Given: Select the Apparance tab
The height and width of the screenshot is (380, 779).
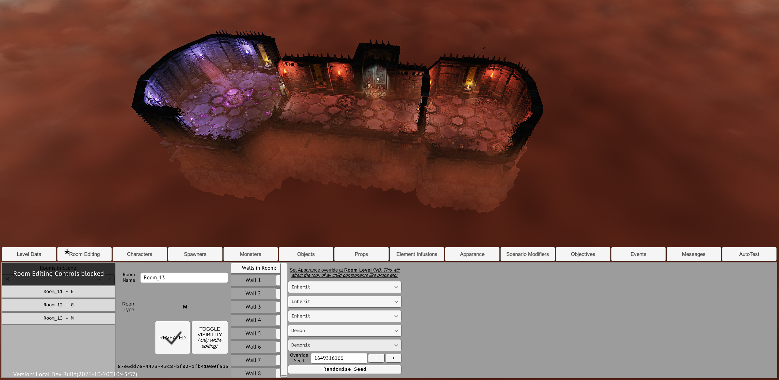Looking at the screenshot, I should 472,254.
